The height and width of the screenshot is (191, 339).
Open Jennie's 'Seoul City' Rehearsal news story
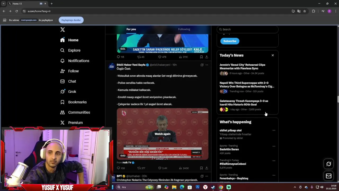tap(248, 69)
